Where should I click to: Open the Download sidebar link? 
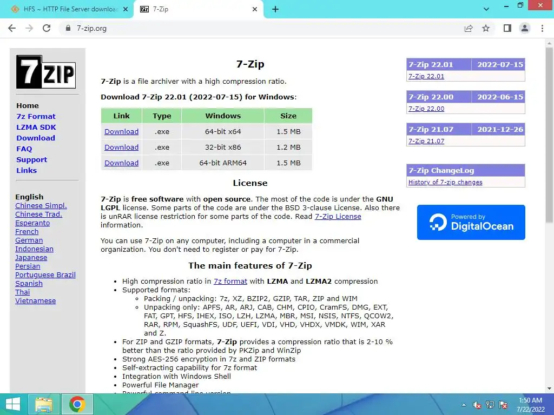click(x=36, y=138)
